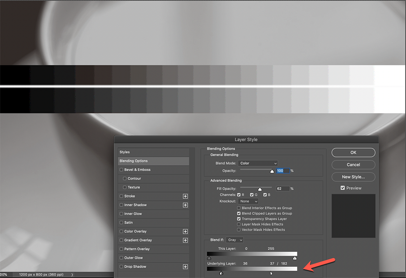Enable the Outer Glow checkbox
This screenshot has height=278, width=406.
(x=121, y=258)
